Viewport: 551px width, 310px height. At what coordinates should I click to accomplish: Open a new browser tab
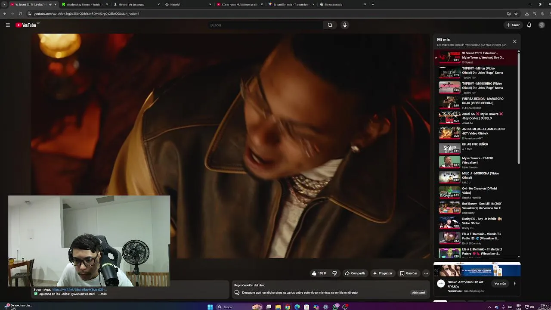tap(373, 4)
